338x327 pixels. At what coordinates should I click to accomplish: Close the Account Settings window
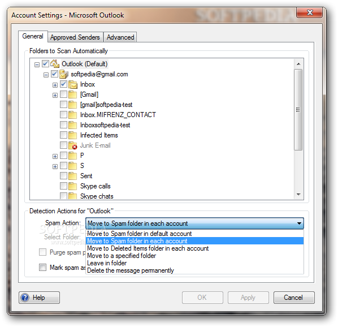pos(309,12)
